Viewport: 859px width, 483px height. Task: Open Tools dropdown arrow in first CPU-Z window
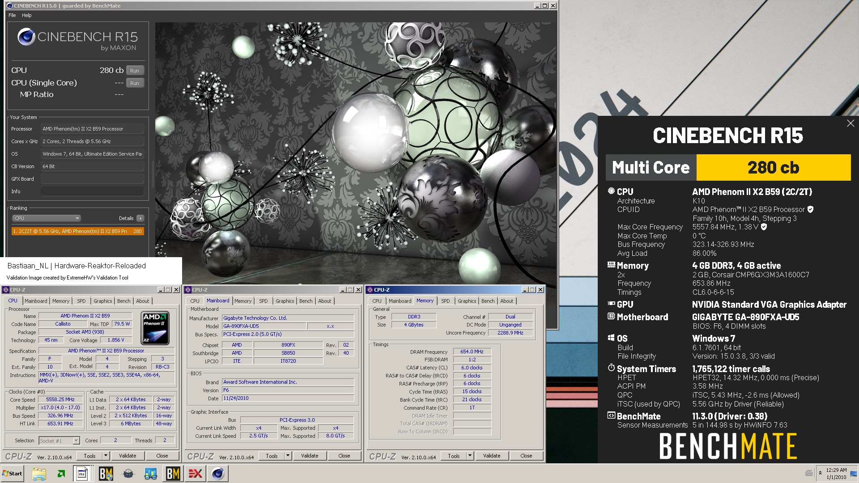[x=106, y=456]
